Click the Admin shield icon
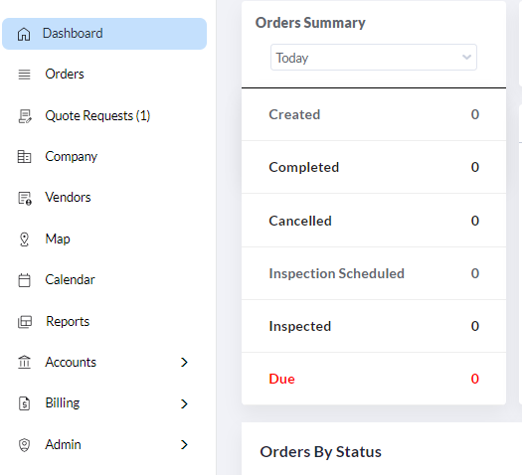 [x=24, y=445]
